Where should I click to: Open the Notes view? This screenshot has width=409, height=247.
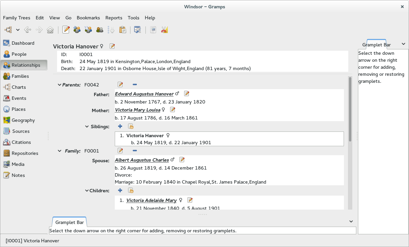click(24, 175)
